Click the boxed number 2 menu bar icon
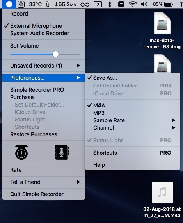 click(98, 5)
